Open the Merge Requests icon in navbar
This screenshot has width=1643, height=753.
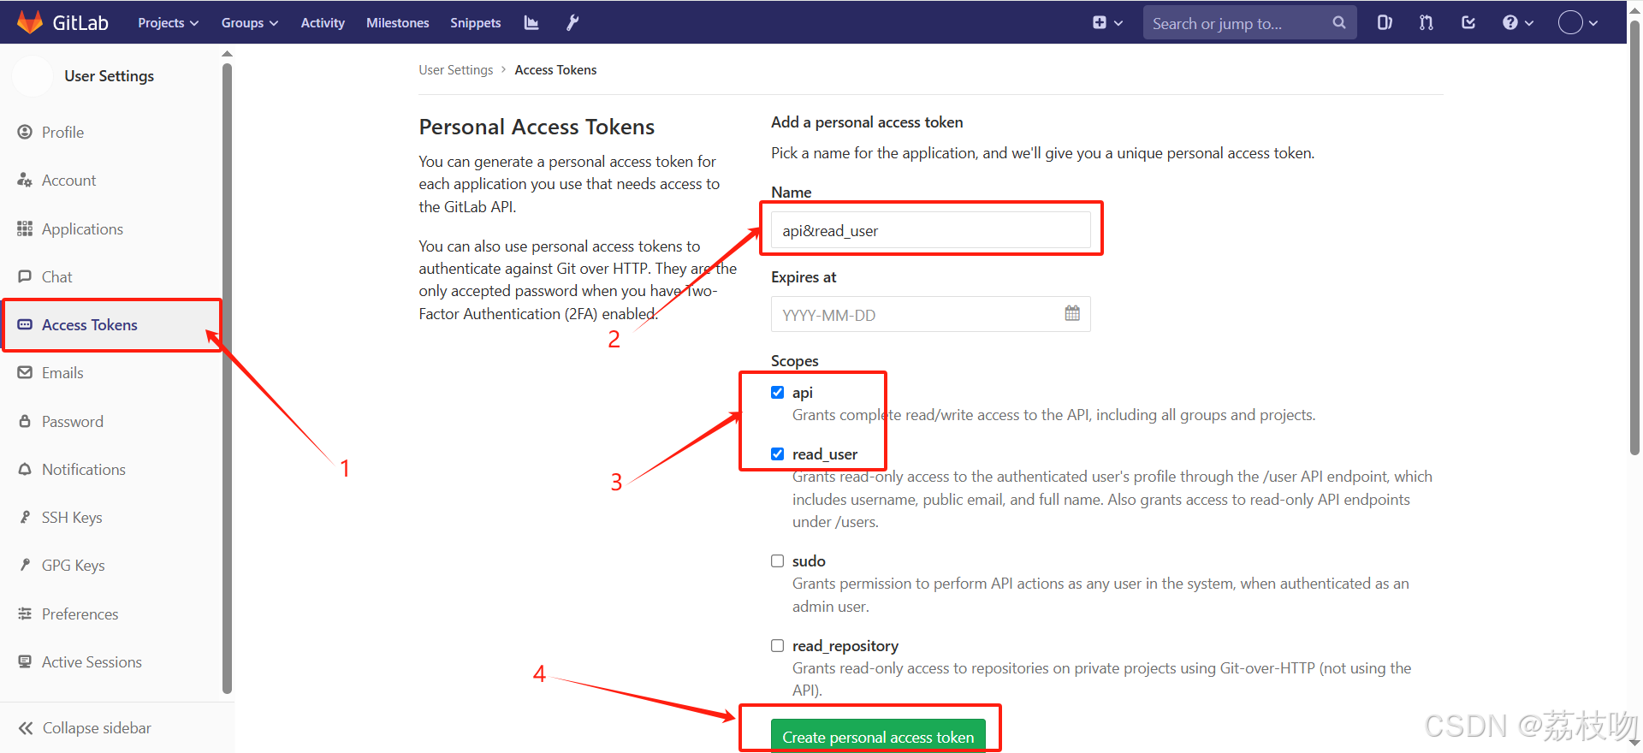1427,23
